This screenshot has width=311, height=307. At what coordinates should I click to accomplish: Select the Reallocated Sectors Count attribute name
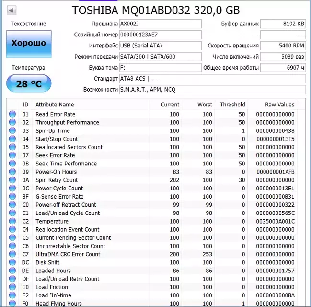69,147
